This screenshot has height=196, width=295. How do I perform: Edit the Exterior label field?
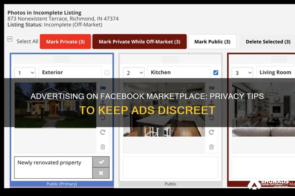click(x=70, y=72)
